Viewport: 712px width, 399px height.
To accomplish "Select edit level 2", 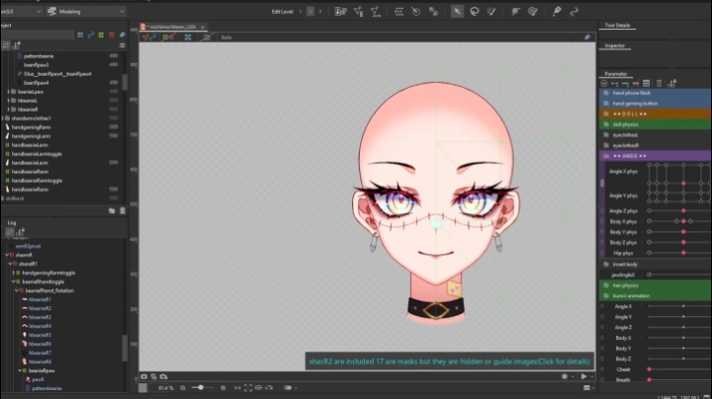I will point(311,12).
